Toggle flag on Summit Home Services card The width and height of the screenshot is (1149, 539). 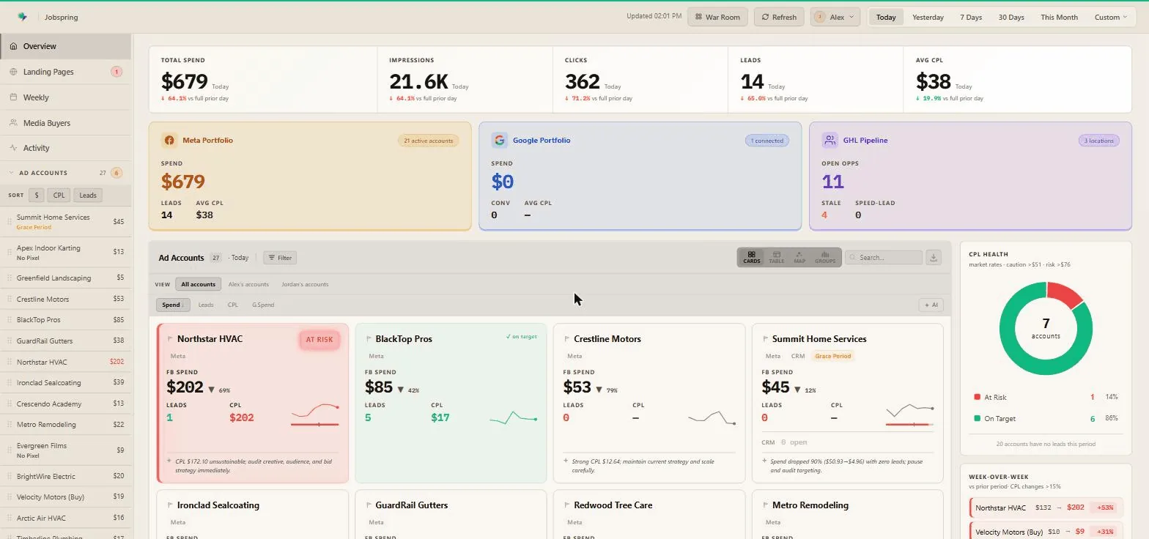(766, 339)
